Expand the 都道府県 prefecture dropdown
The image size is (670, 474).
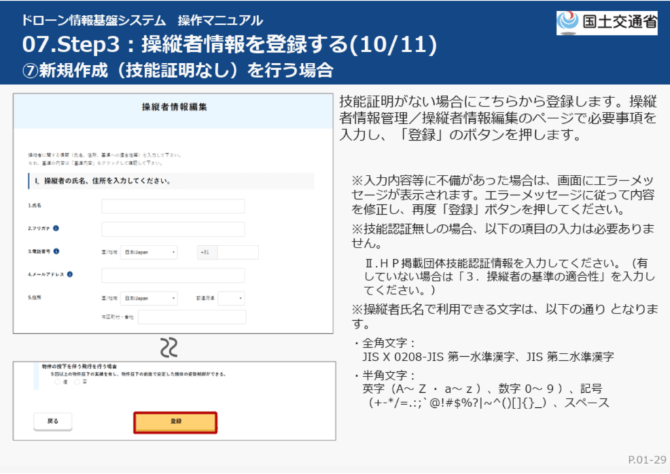(231, 298)
